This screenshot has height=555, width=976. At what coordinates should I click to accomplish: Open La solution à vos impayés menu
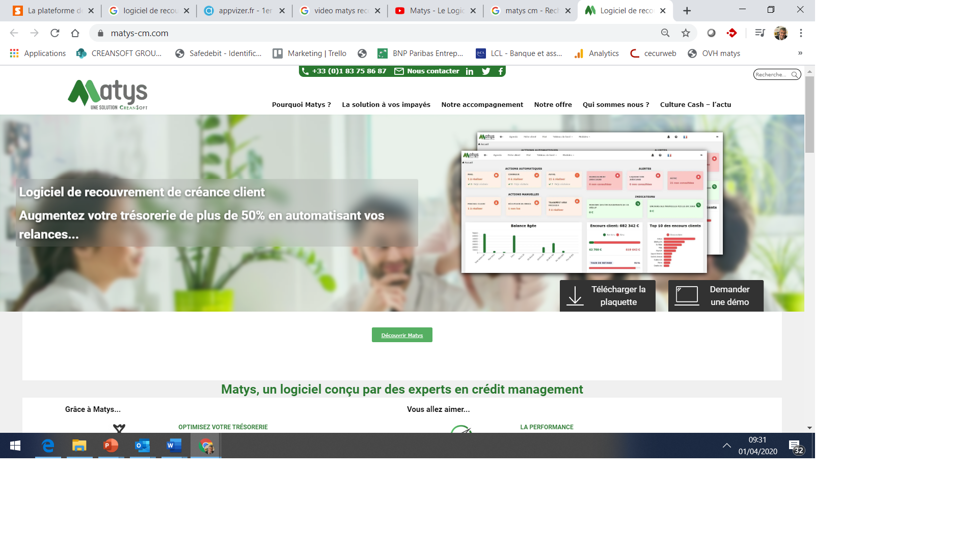click(x=386, y=104)
